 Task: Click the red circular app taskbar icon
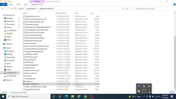(92, 97)
